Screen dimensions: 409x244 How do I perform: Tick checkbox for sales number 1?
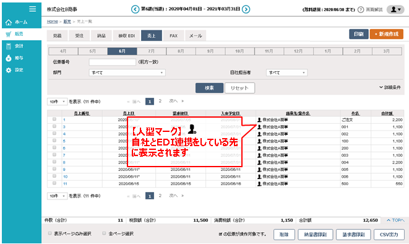(54, 119)
